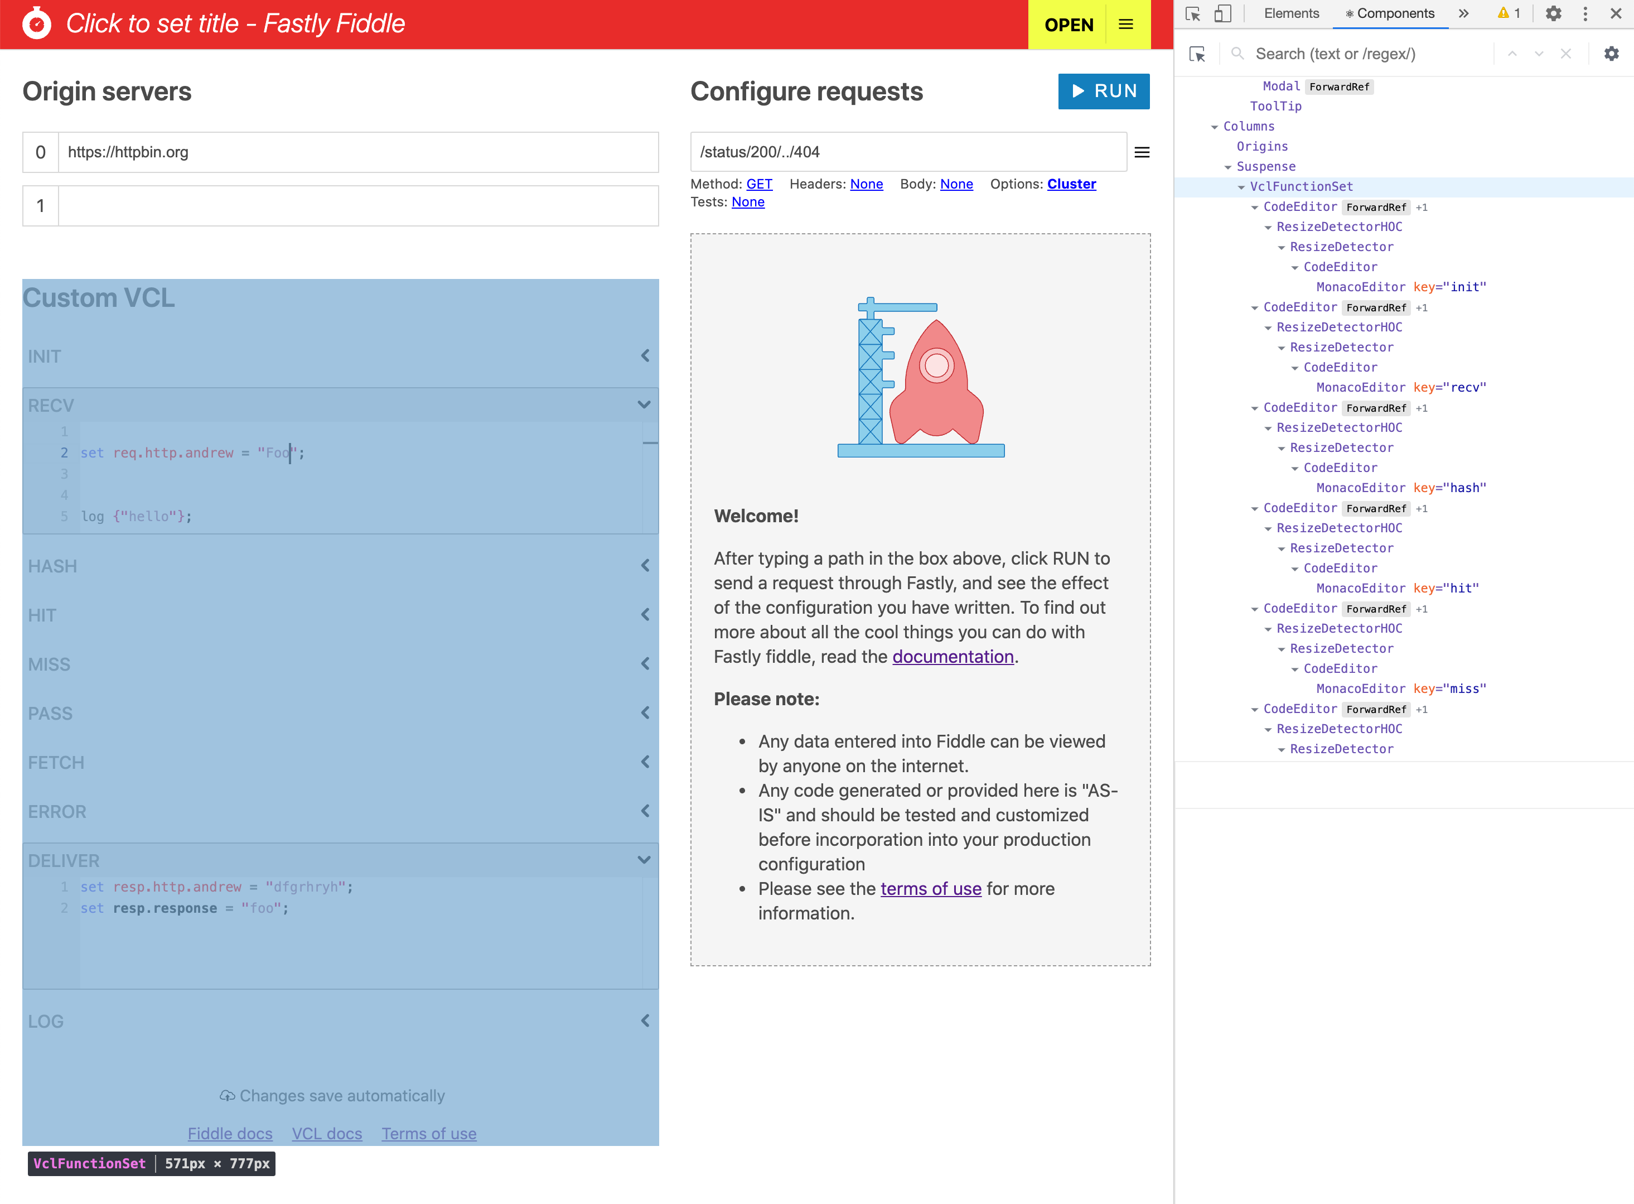1634x1204 pixels.
Task: Open the VCL docs footer link
Action: pos(327,1133)
